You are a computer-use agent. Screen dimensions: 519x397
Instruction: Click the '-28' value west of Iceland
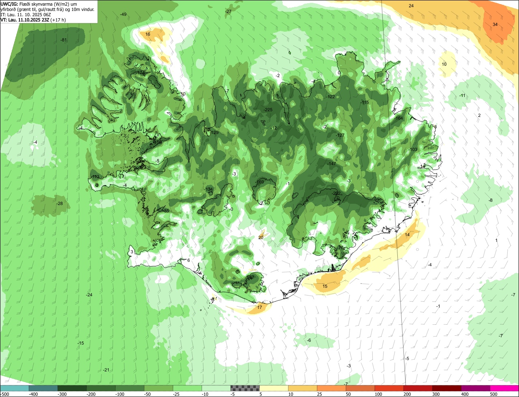click(x=60, y=203)
